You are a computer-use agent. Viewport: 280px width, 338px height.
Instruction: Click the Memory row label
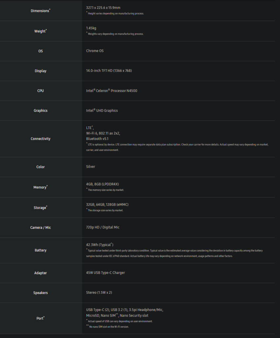coord(40,187)
